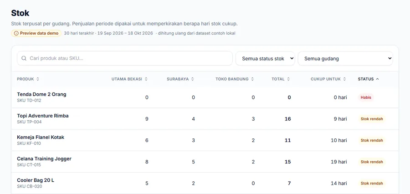This screenshot has width=410, height=194.
Task: Select the Tenda Dome 2 Orang product name
Action: 41,94
